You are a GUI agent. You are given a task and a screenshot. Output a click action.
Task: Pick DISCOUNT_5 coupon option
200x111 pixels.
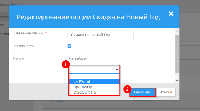click(x=94, y=92)
